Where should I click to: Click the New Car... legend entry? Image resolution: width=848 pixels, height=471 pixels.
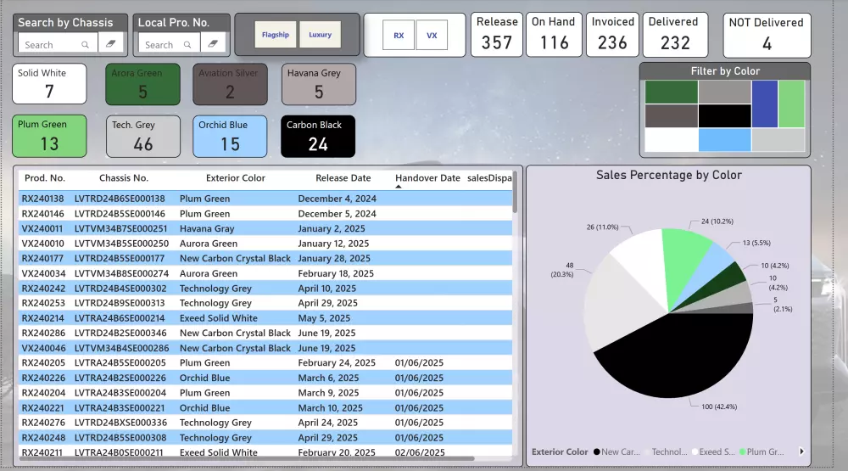click(616, 451)
